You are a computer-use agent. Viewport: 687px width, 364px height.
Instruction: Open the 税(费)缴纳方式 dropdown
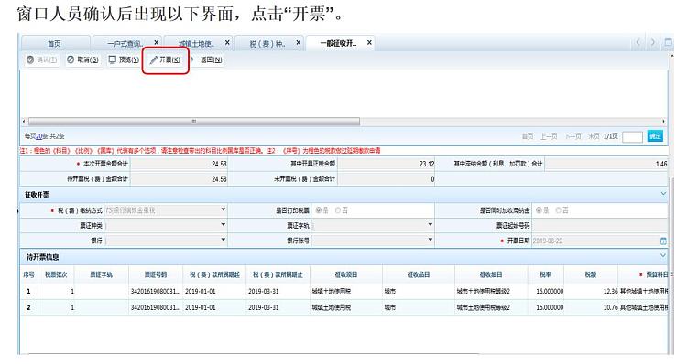223,210
